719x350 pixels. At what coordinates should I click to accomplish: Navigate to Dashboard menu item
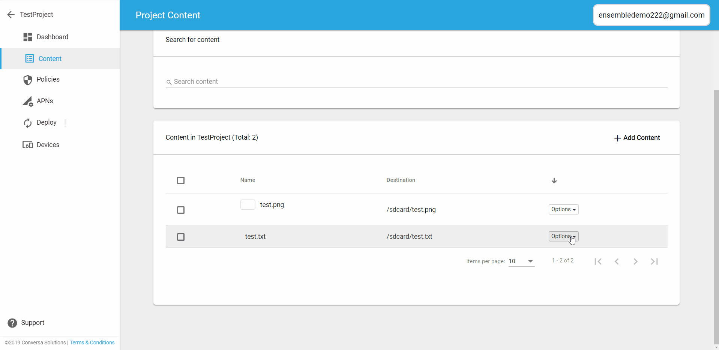pyautogui.click(x=53, y=37)
